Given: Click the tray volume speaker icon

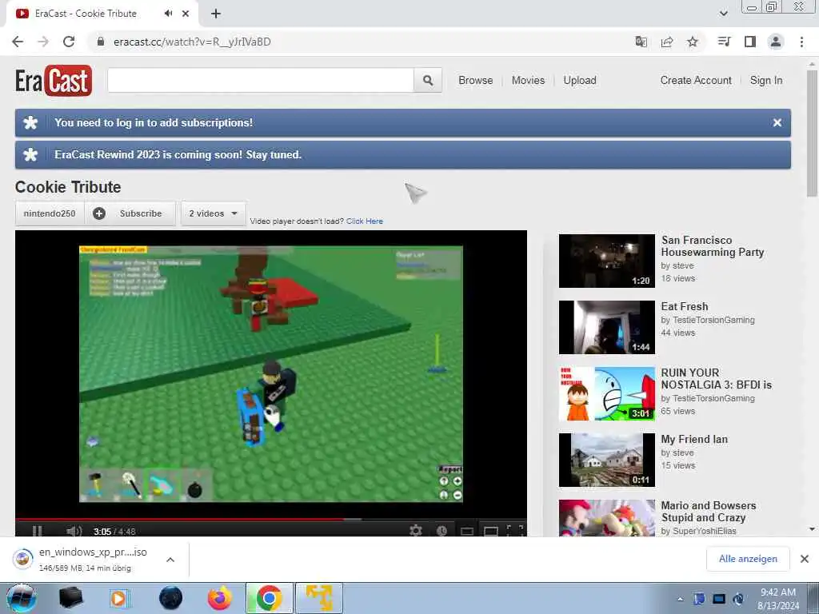Looking at the screenshot, I should click(x=738, y=599).
